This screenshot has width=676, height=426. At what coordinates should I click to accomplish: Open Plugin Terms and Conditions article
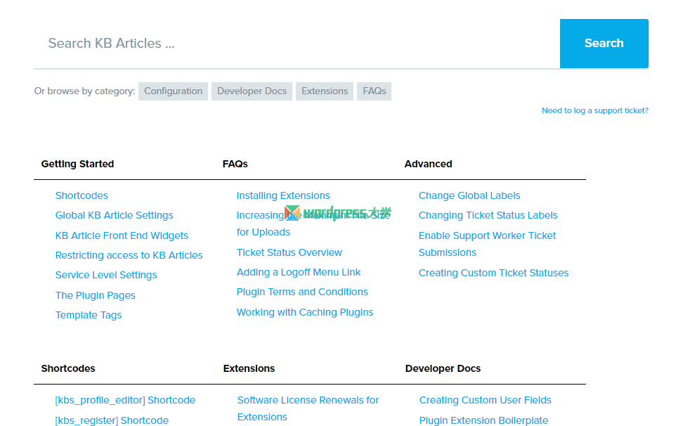tap(302, 292)
